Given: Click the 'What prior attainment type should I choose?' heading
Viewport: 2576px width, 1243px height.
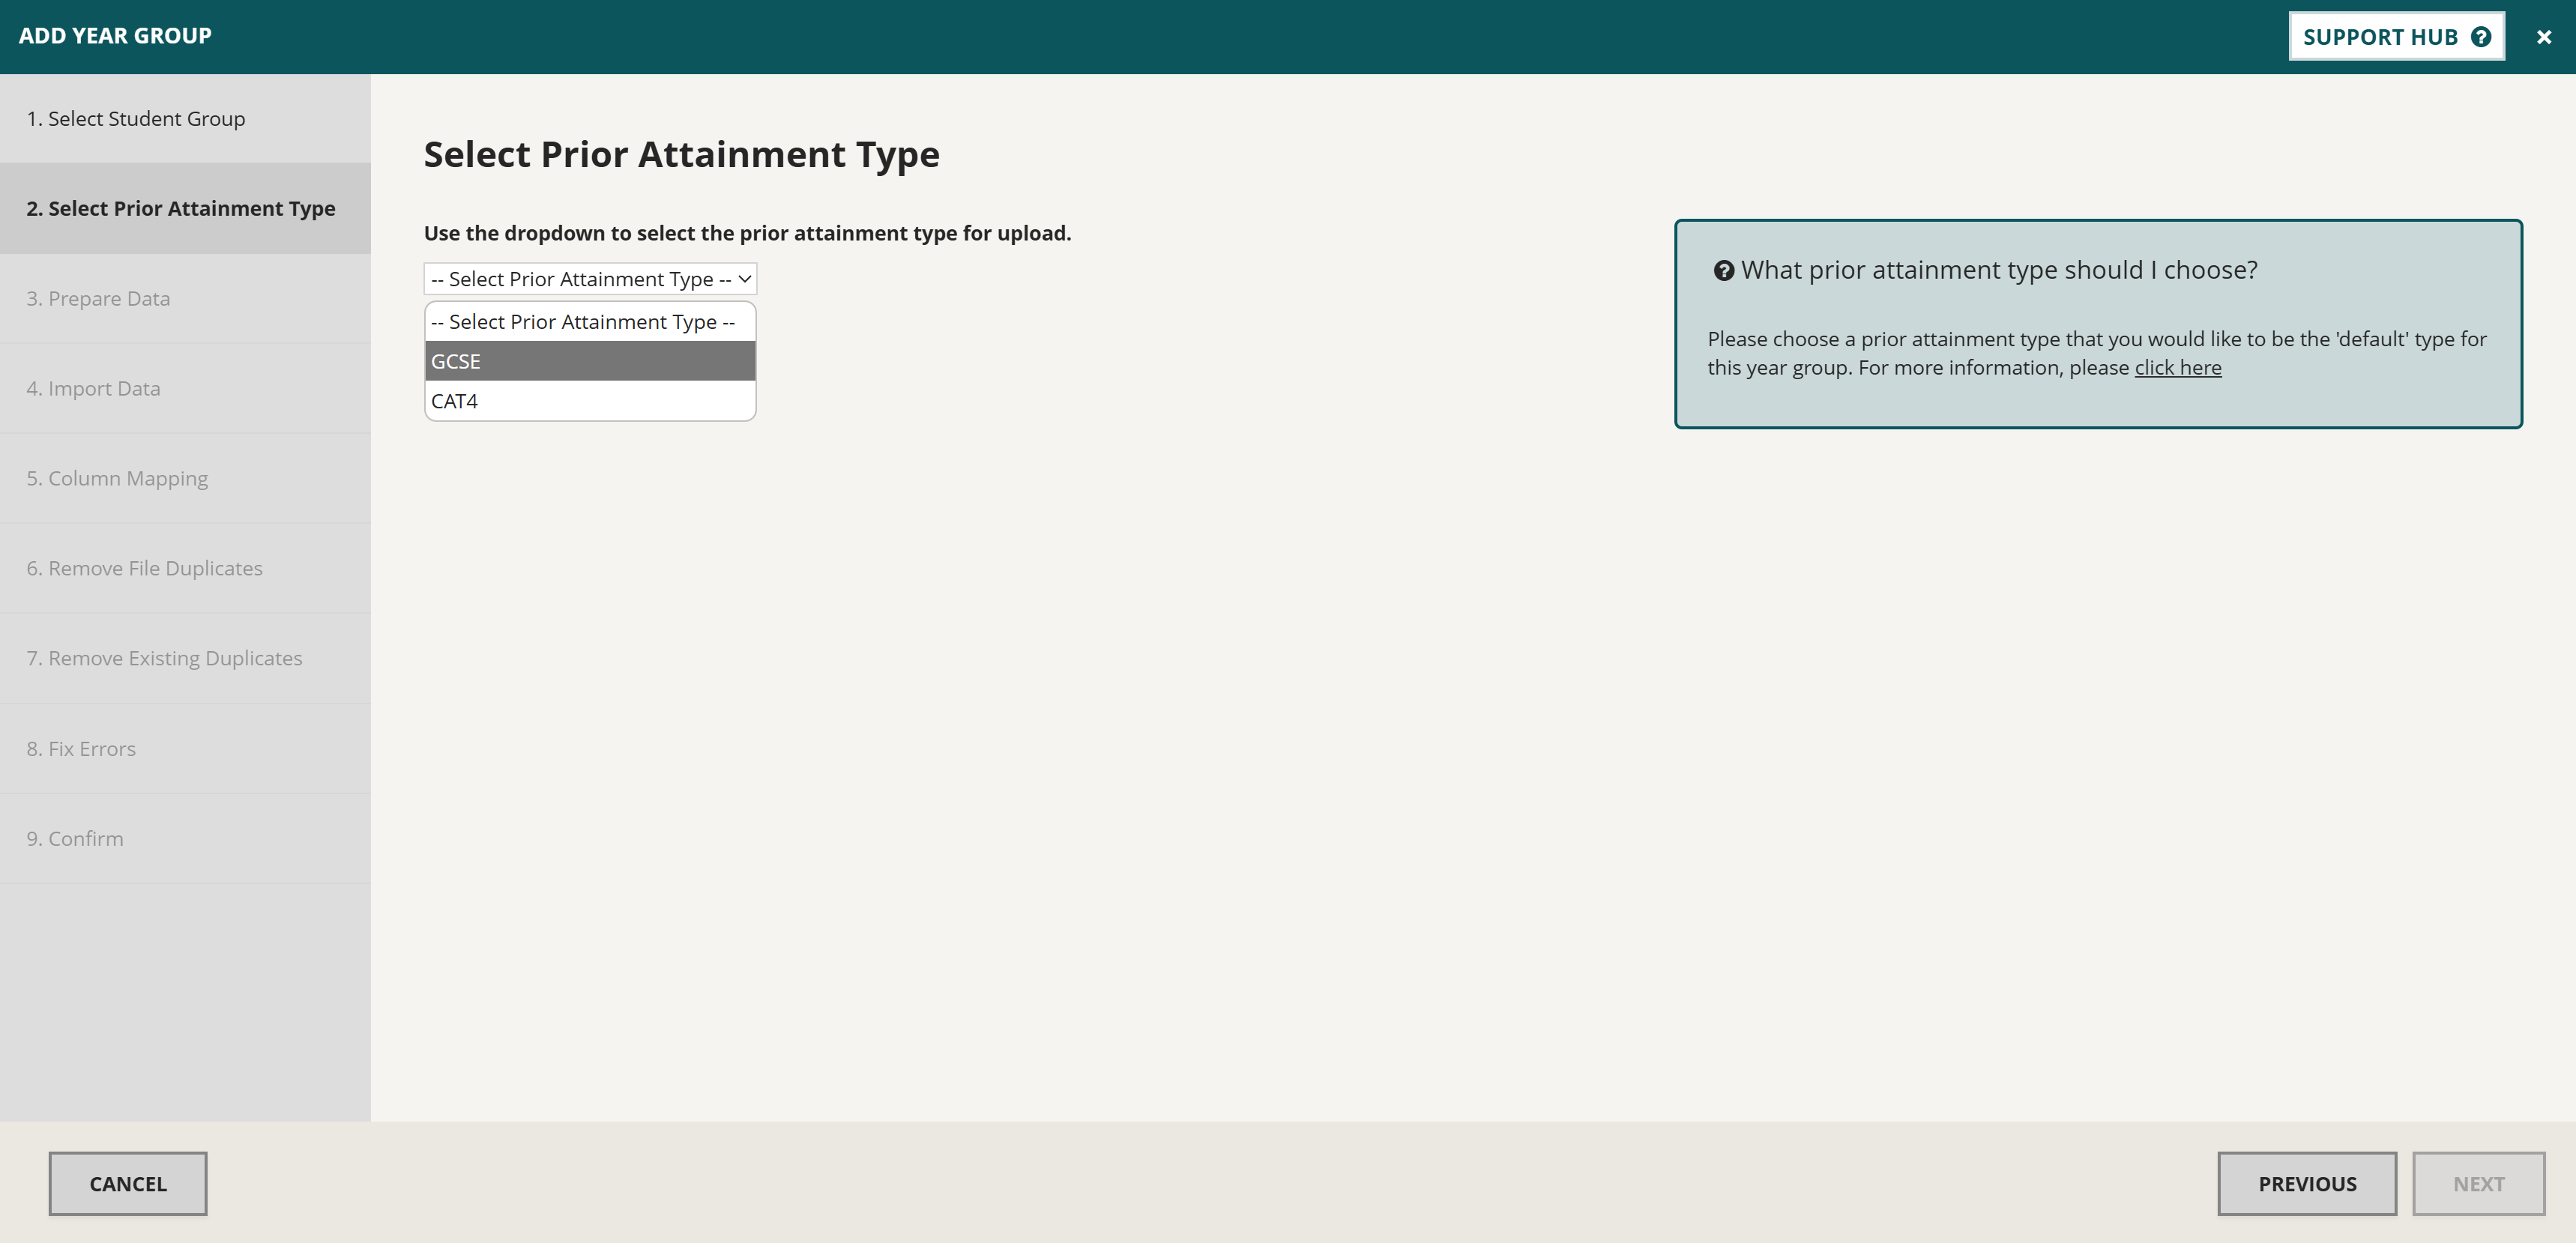Looking at the screenshot, I should coord(1999,270).
